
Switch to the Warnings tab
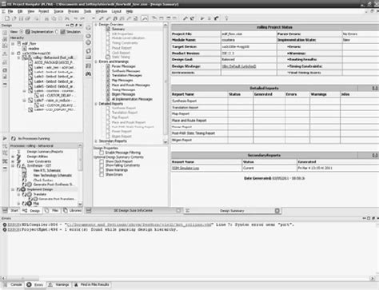pyautogui.click(x=59, y=284)
